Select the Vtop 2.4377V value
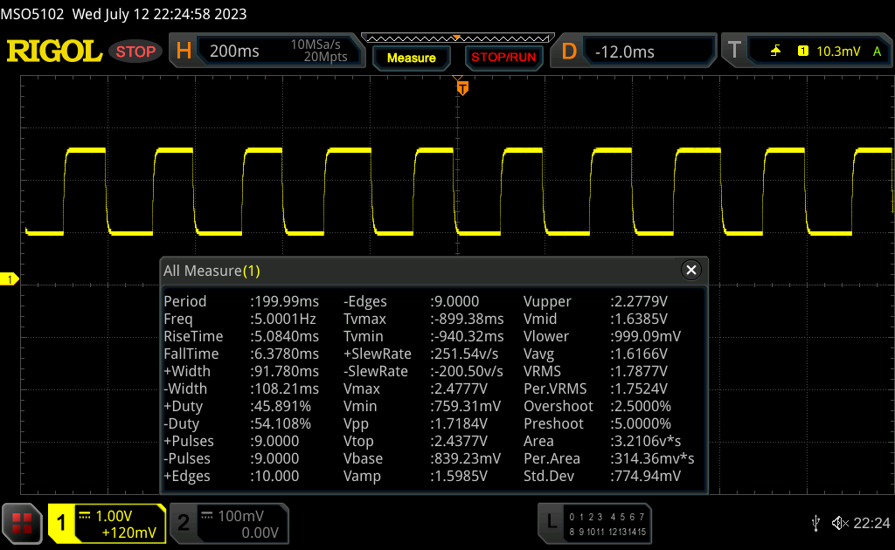Image resolution: width=895 pixels, height=550 pixels. point(459,441)
